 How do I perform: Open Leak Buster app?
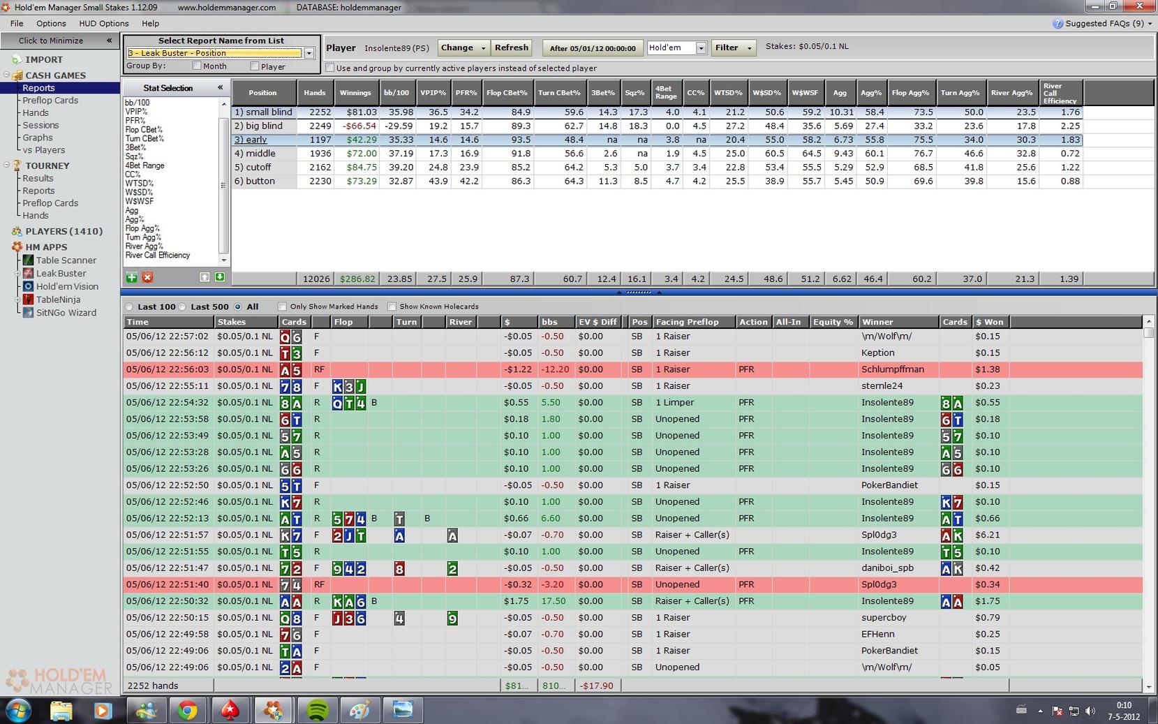[x=61, y=274]
